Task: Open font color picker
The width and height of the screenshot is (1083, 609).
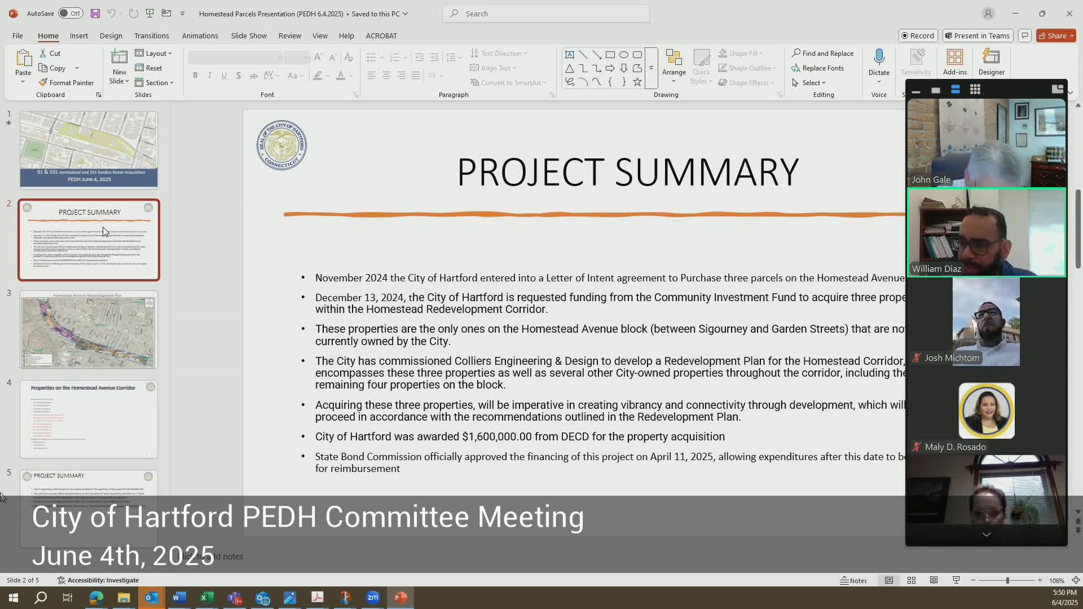Action: pyautogui.click(x=341, y=75)
